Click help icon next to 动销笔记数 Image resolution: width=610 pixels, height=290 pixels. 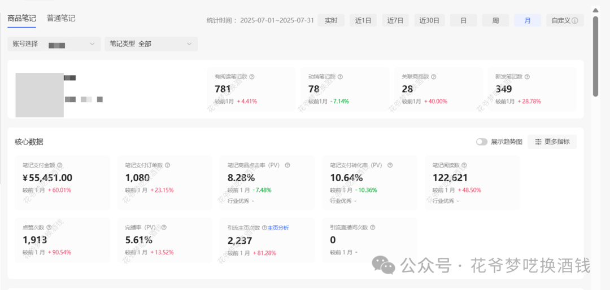click(x=341, y=77)
